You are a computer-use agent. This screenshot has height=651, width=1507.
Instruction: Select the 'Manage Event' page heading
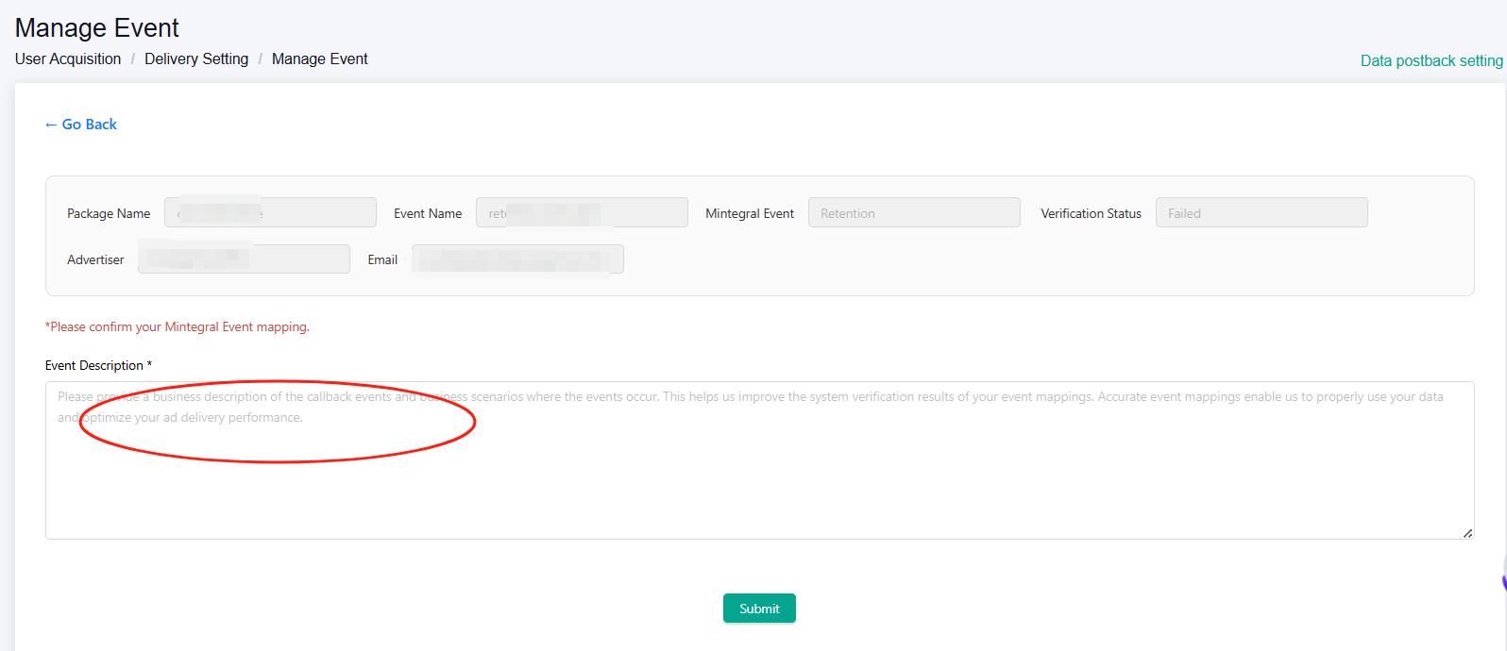pos(96,28)
